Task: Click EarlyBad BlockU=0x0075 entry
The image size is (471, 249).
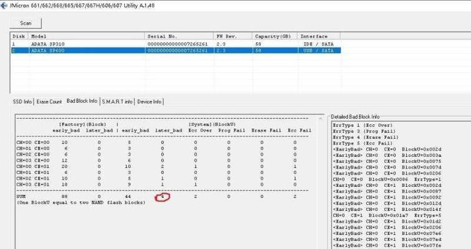Action: pyautogui.click(x=387, y=161)
